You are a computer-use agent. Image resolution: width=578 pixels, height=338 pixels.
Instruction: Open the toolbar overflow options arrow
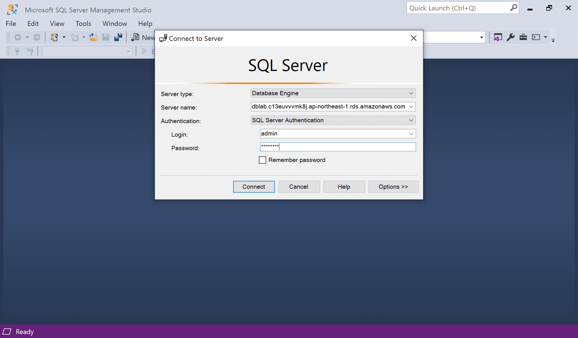pos(553,41)
